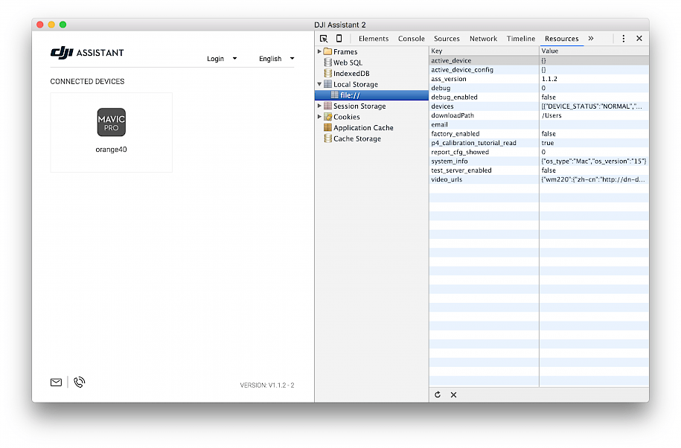
Task: Click the Frames folder icon
Action: 328,51
